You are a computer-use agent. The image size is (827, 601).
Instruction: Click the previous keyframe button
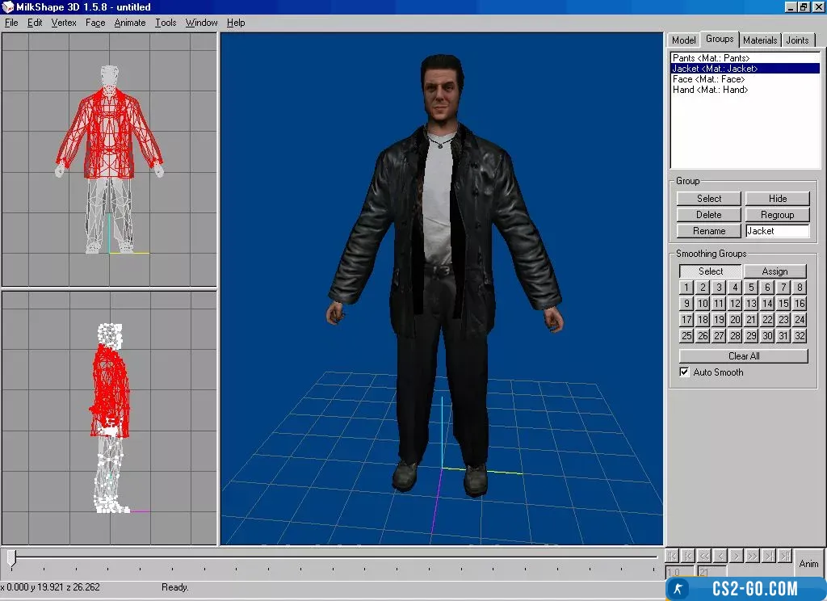click(687, 556)
